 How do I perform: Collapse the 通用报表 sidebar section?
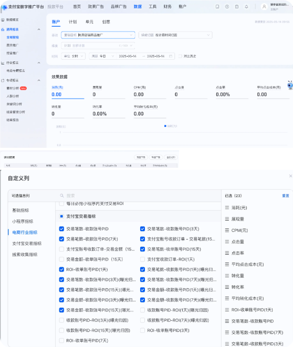coord(39,29)
